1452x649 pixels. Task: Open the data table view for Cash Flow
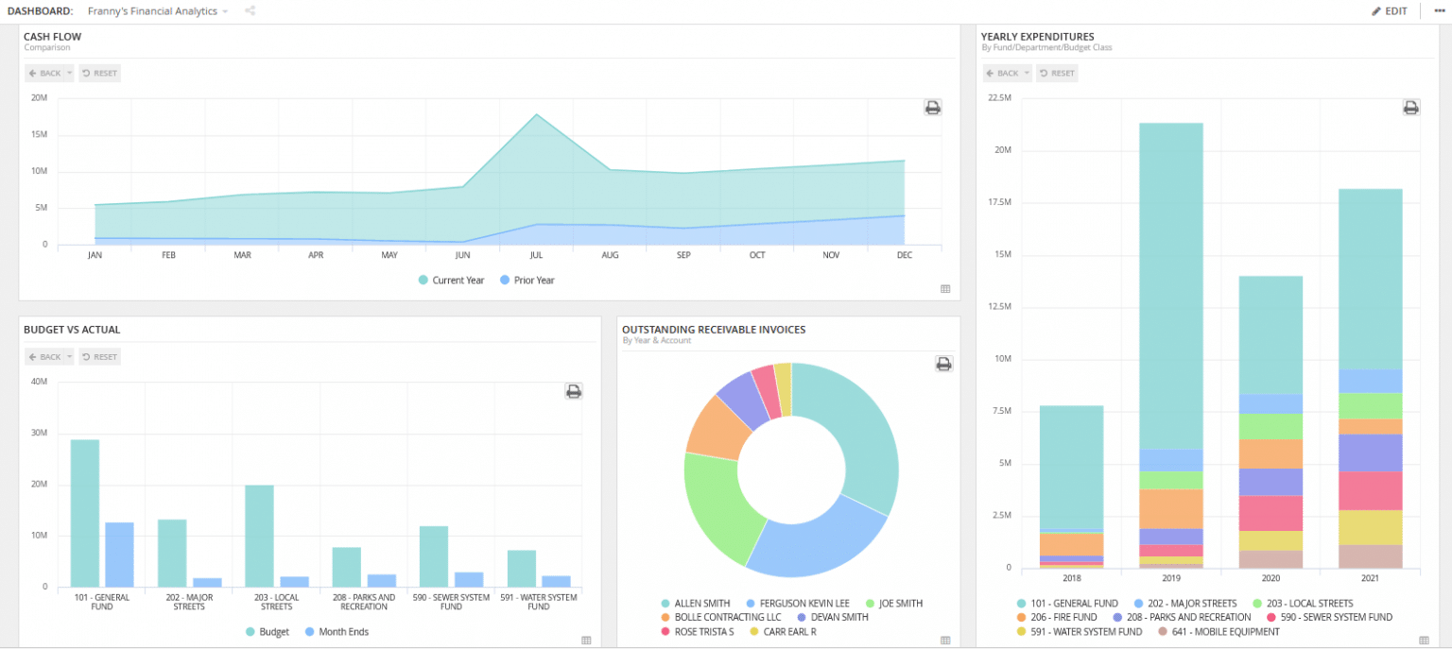[x=945, y=289]
